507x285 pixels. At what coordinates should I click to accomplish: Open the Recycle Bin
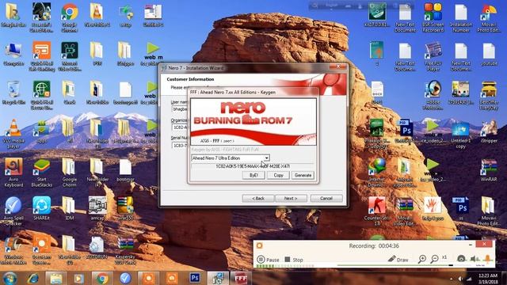coord(13,93)
